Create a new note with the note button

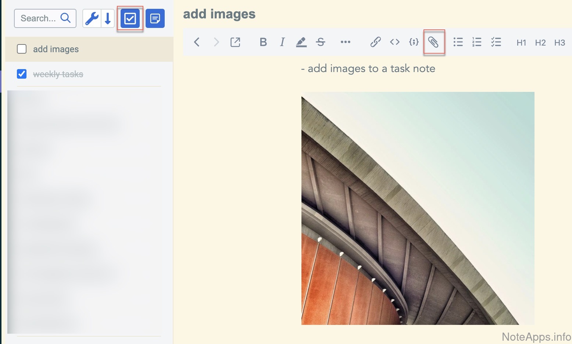[155, 18]
